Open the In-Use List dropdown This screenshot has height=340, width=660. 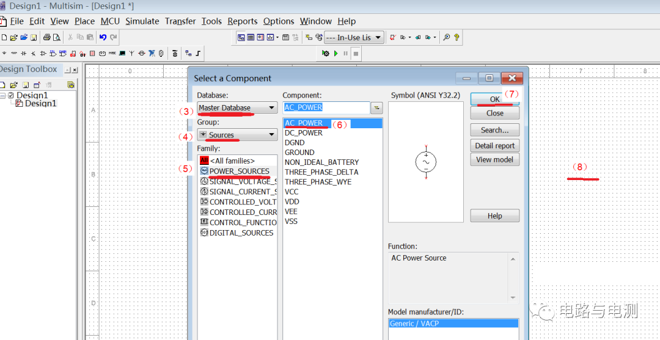coord(354,37)
